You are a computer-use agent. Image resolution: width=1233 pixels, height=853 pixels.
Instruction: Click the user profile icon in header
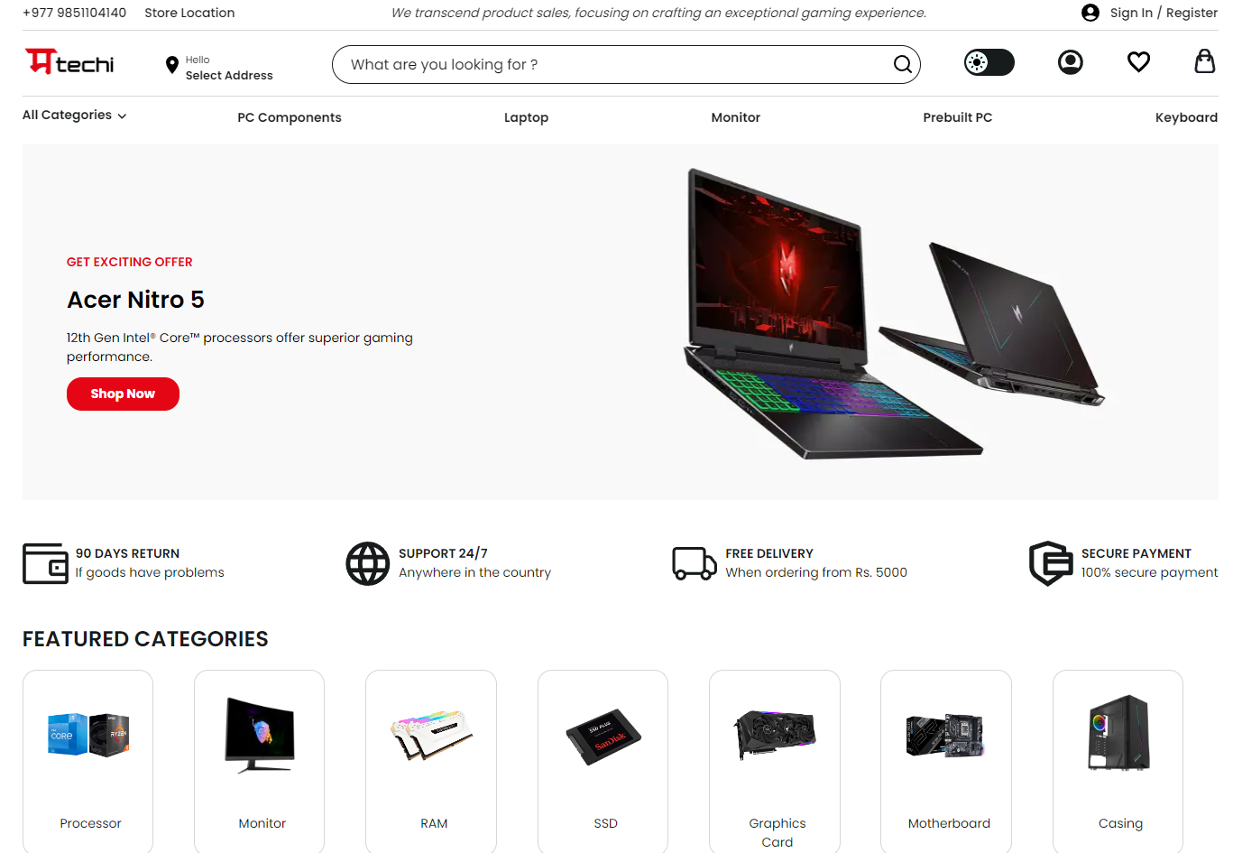coord(1071,61)
